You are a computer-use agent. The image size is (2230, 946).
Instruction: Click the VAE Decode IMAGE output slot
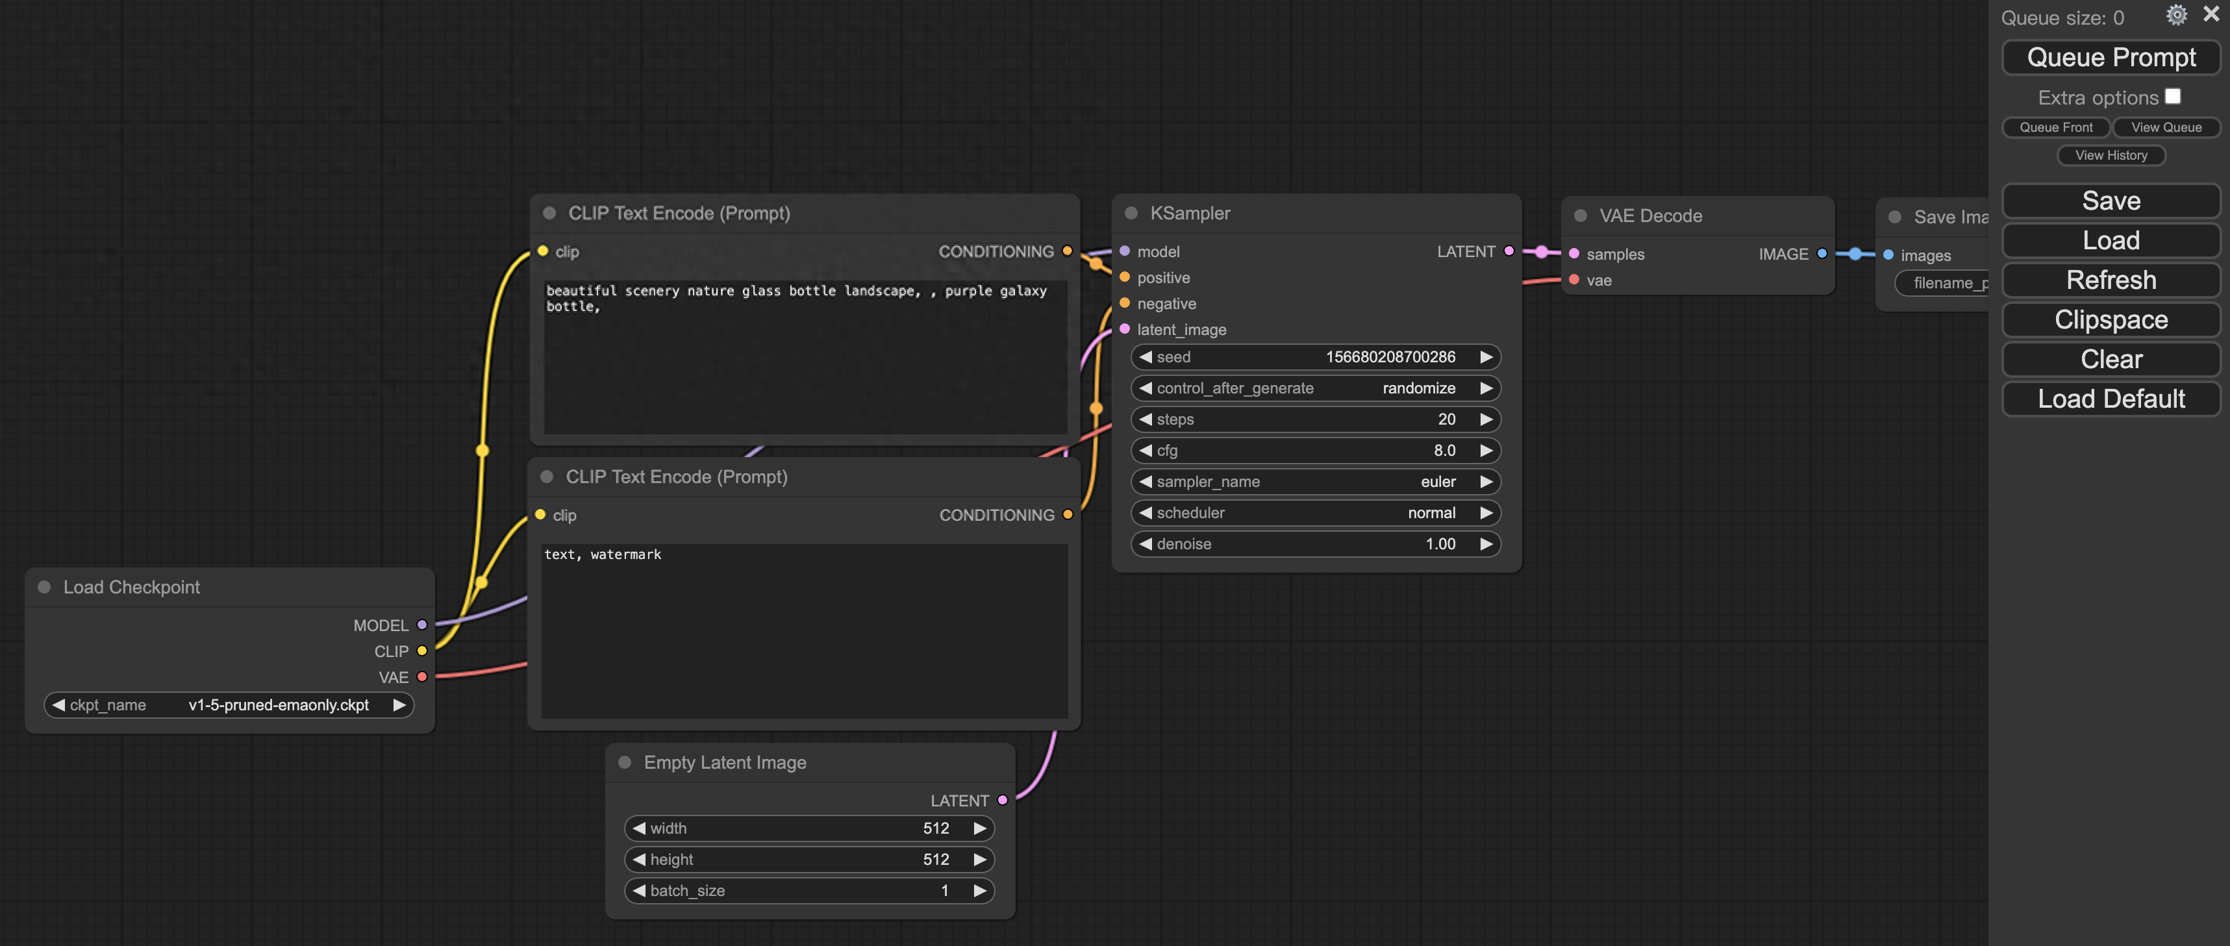coord(1822,254)
